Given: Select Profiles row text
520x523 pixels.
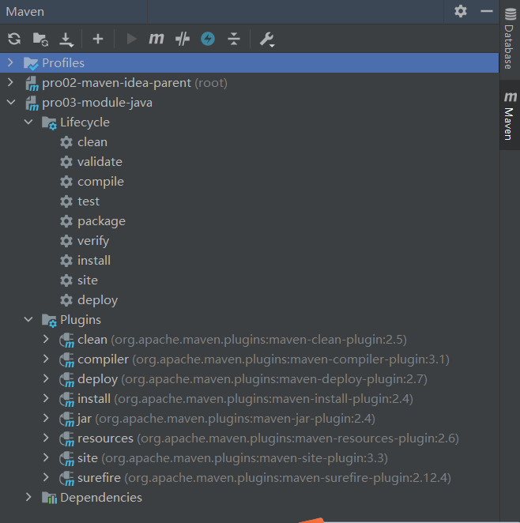Looking at the screenshot, I should click(x=63, y=63).
